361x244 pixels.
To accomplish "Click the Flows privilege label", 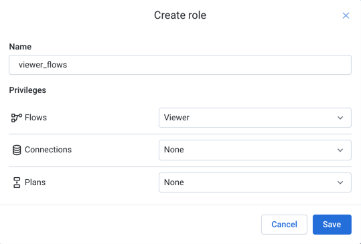I will [35, 118].
